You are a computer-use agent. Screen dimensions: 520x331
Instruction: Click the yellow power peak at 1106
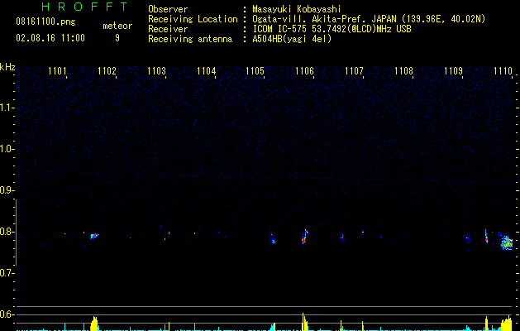[x=304, y=322]
